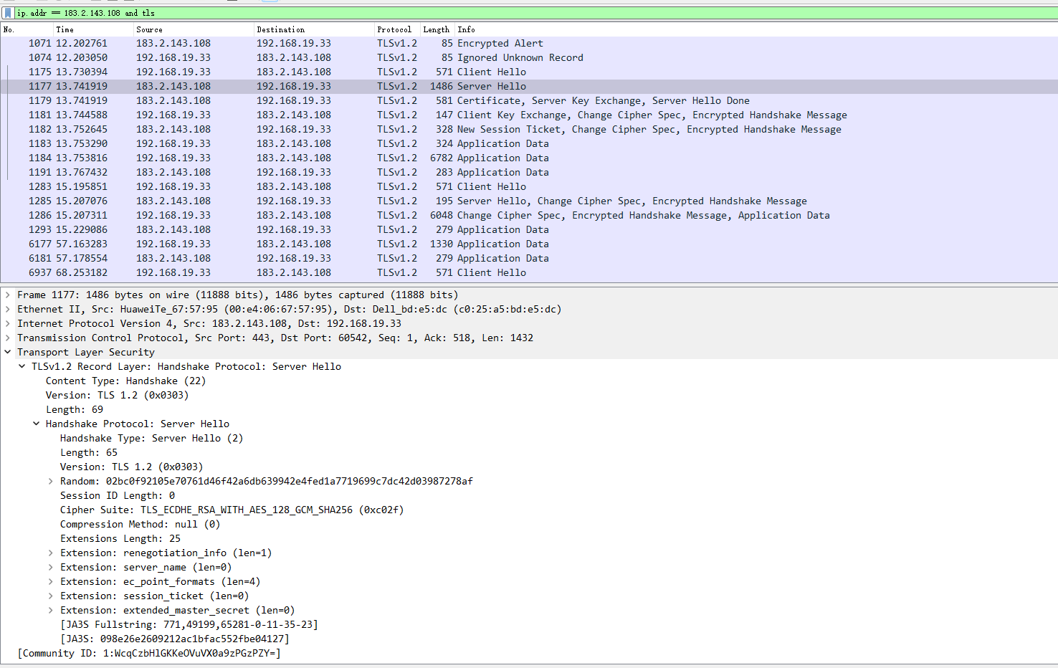The width and height of the screenshot is (1058, 668).
Task: Select packet 1175 Client Hello
Action: click(529, 72)
